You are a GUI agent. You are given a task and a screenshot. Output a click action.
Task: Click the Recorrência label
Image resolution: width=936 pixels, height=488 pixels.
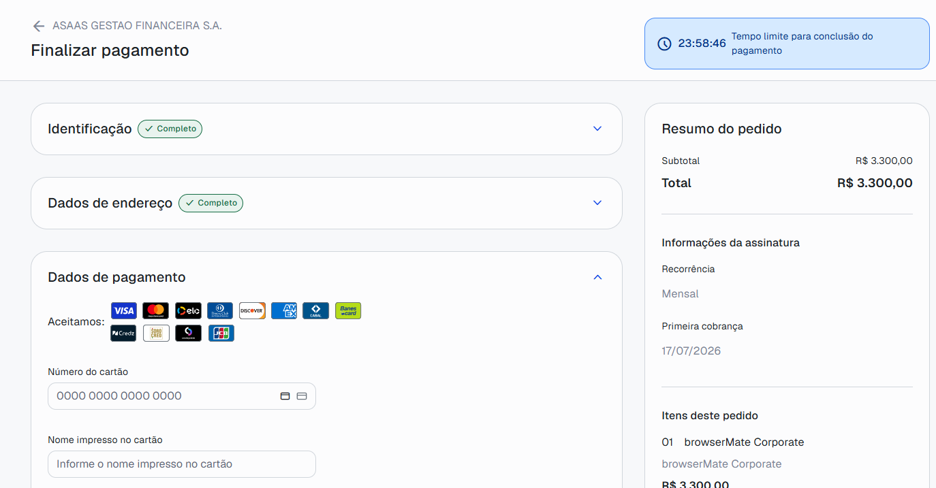click(x=688, y=270)
